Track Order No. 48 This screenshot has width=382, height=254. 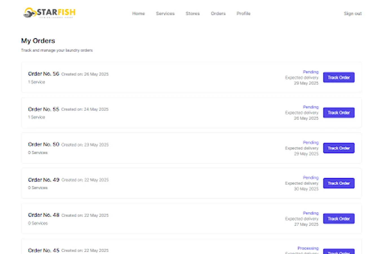(339, 218)
